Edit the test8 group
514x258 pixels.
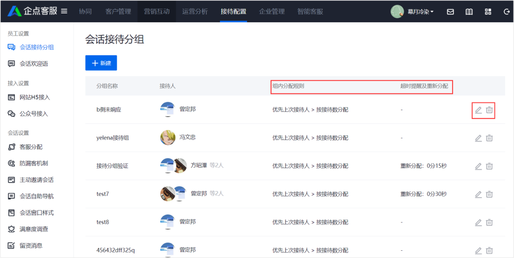pos(479,223)
